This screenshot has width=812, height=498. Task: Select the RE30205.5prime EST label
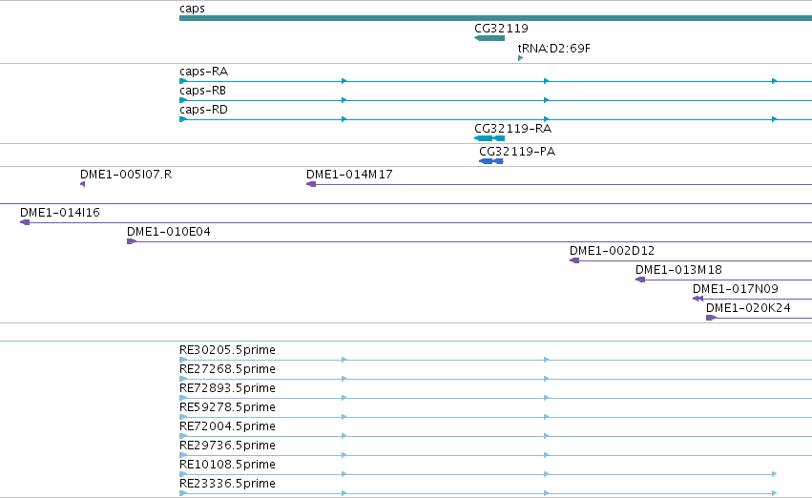tap(227, 350)
